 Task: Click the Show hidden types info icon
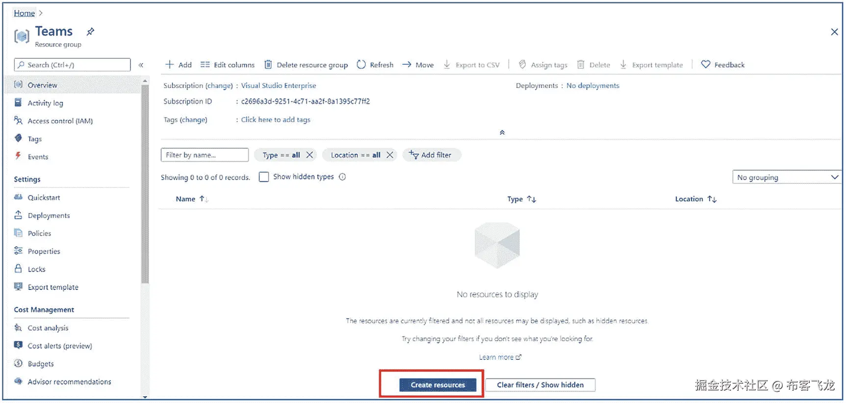pyautogui.click(x=342, y=177)
